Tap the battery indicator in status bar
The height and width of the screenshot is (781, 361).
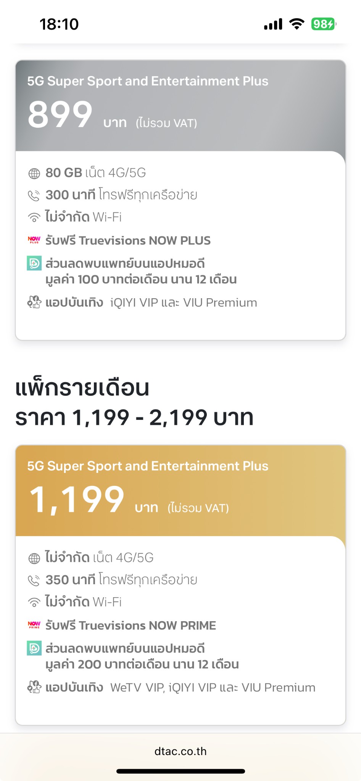[324, 24]
